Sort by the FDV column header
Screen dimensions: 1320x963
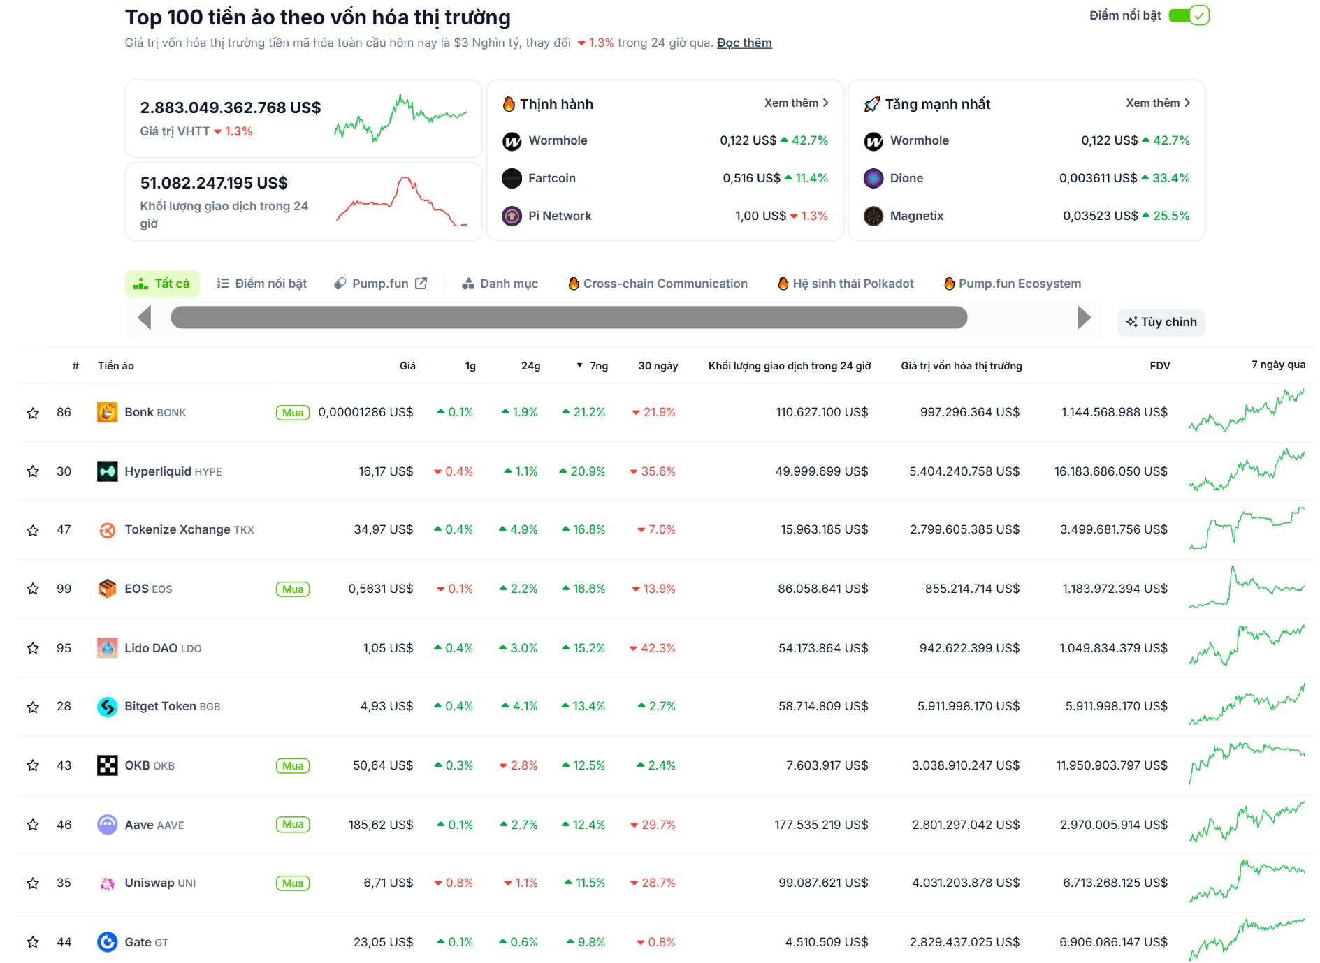[1159, 365]
